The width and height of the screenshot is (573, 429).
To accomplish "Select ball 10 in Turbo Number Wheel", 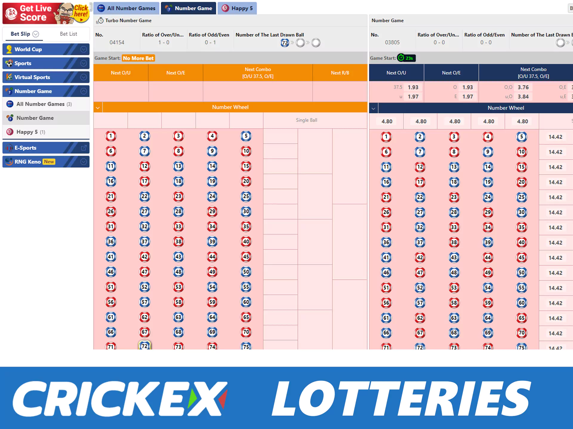I will click(246, 151).
